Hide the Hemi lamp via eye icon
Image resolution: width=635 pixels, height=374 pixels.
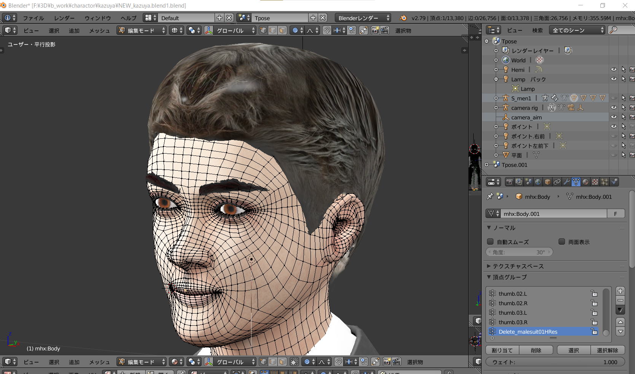point(614,70)
